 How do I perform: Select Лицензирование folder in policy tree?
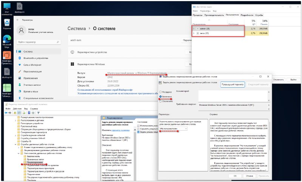(x=35, y=162)
